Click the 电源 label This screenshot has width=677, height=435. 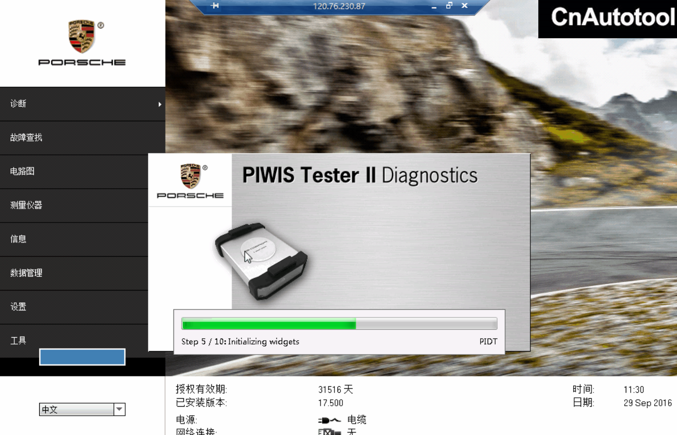(186, 420)
